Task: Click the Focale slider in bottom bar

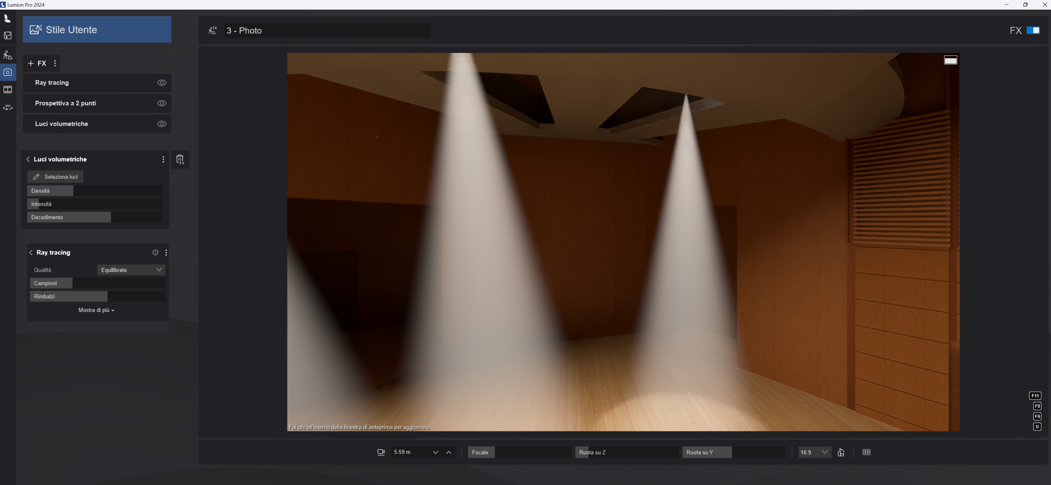Action: [x=519, y=452]
